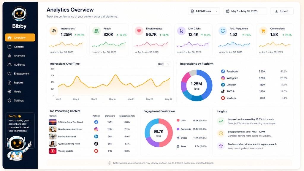Click the Comments purple legend dot

tap(178, 129)
